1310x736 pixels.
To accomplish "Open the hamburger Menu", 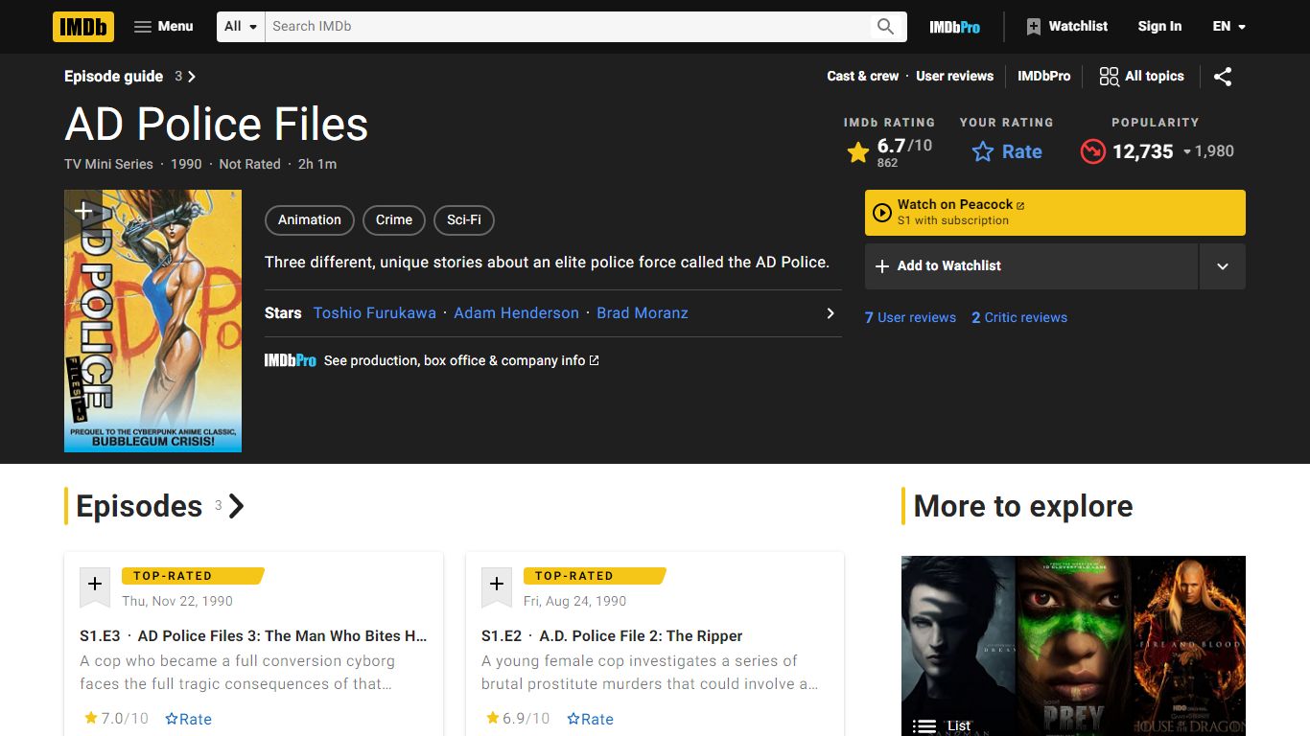I will (x=164, y=27).
